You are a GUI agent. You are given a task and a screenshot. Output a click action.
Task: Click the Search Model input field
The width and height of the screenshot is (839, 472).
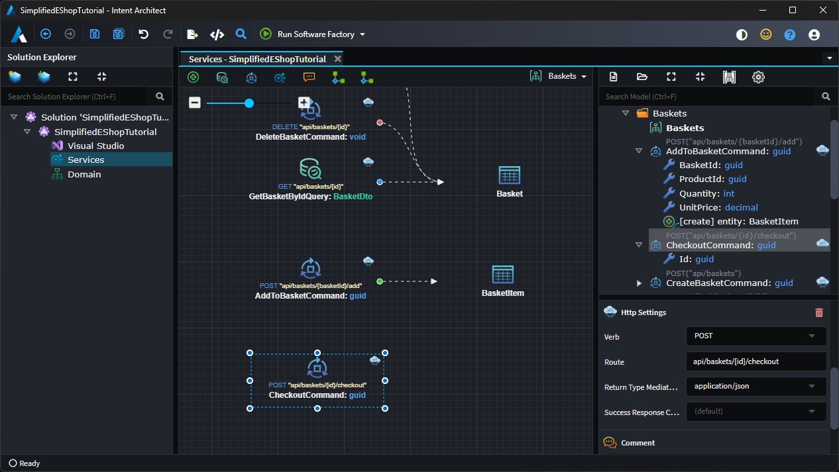(707, 97)
